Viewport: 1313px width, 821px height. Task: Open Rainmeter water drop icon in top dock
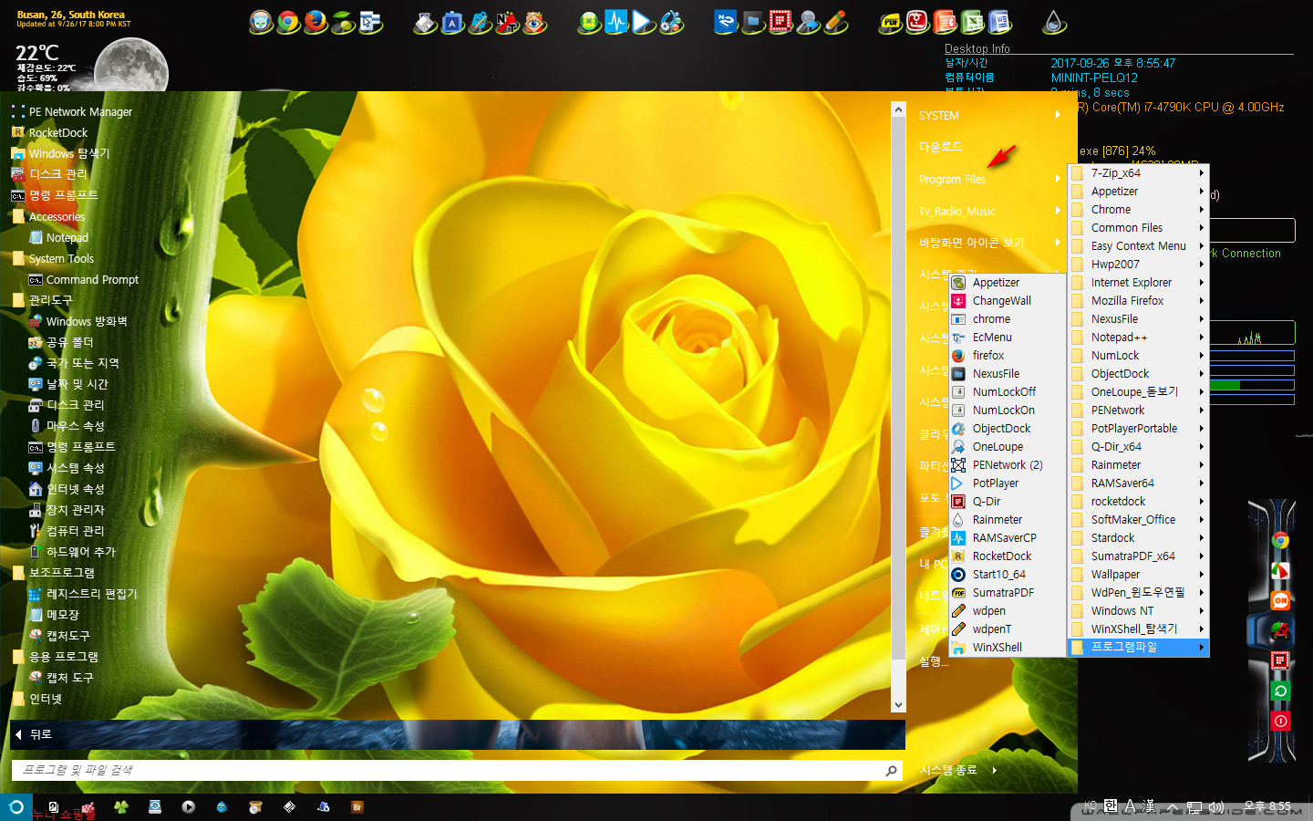tap(1054, 22)
